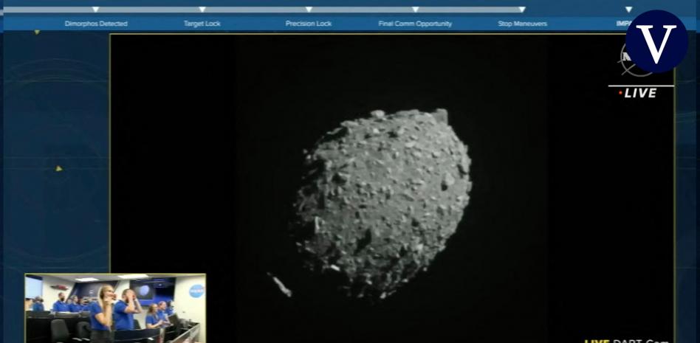Select the Dimorphos Detected milestone label
700x343 pixels.
point(96,24)
